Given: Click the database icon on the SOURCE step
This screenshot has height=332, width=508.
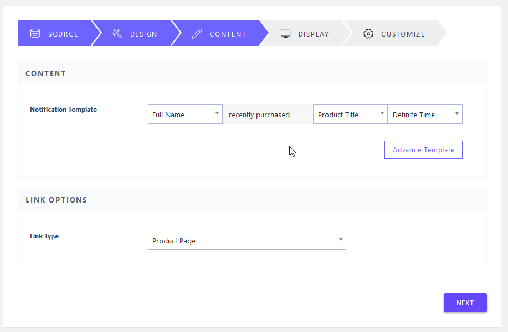Looking at the screenshot, I should [x=35, y=33].
